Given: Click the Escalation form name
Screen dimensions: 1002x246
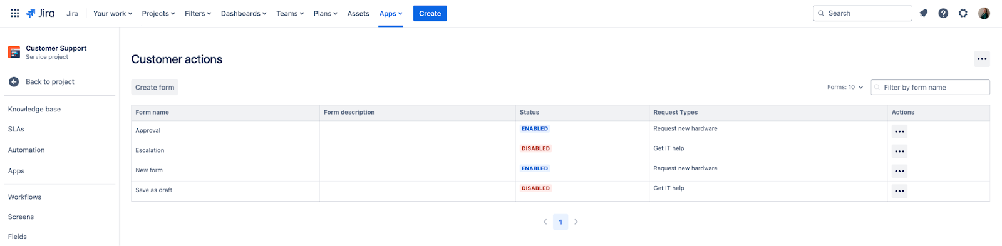Looking at the screenshot, I should click(150, 150).
